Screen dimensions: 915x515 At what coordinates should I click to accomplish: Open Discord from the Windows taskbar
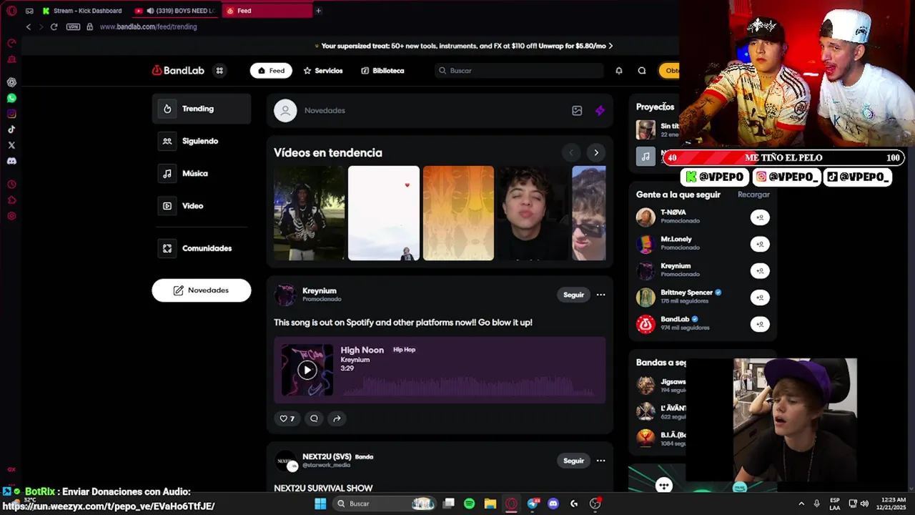tap(553, 504)
